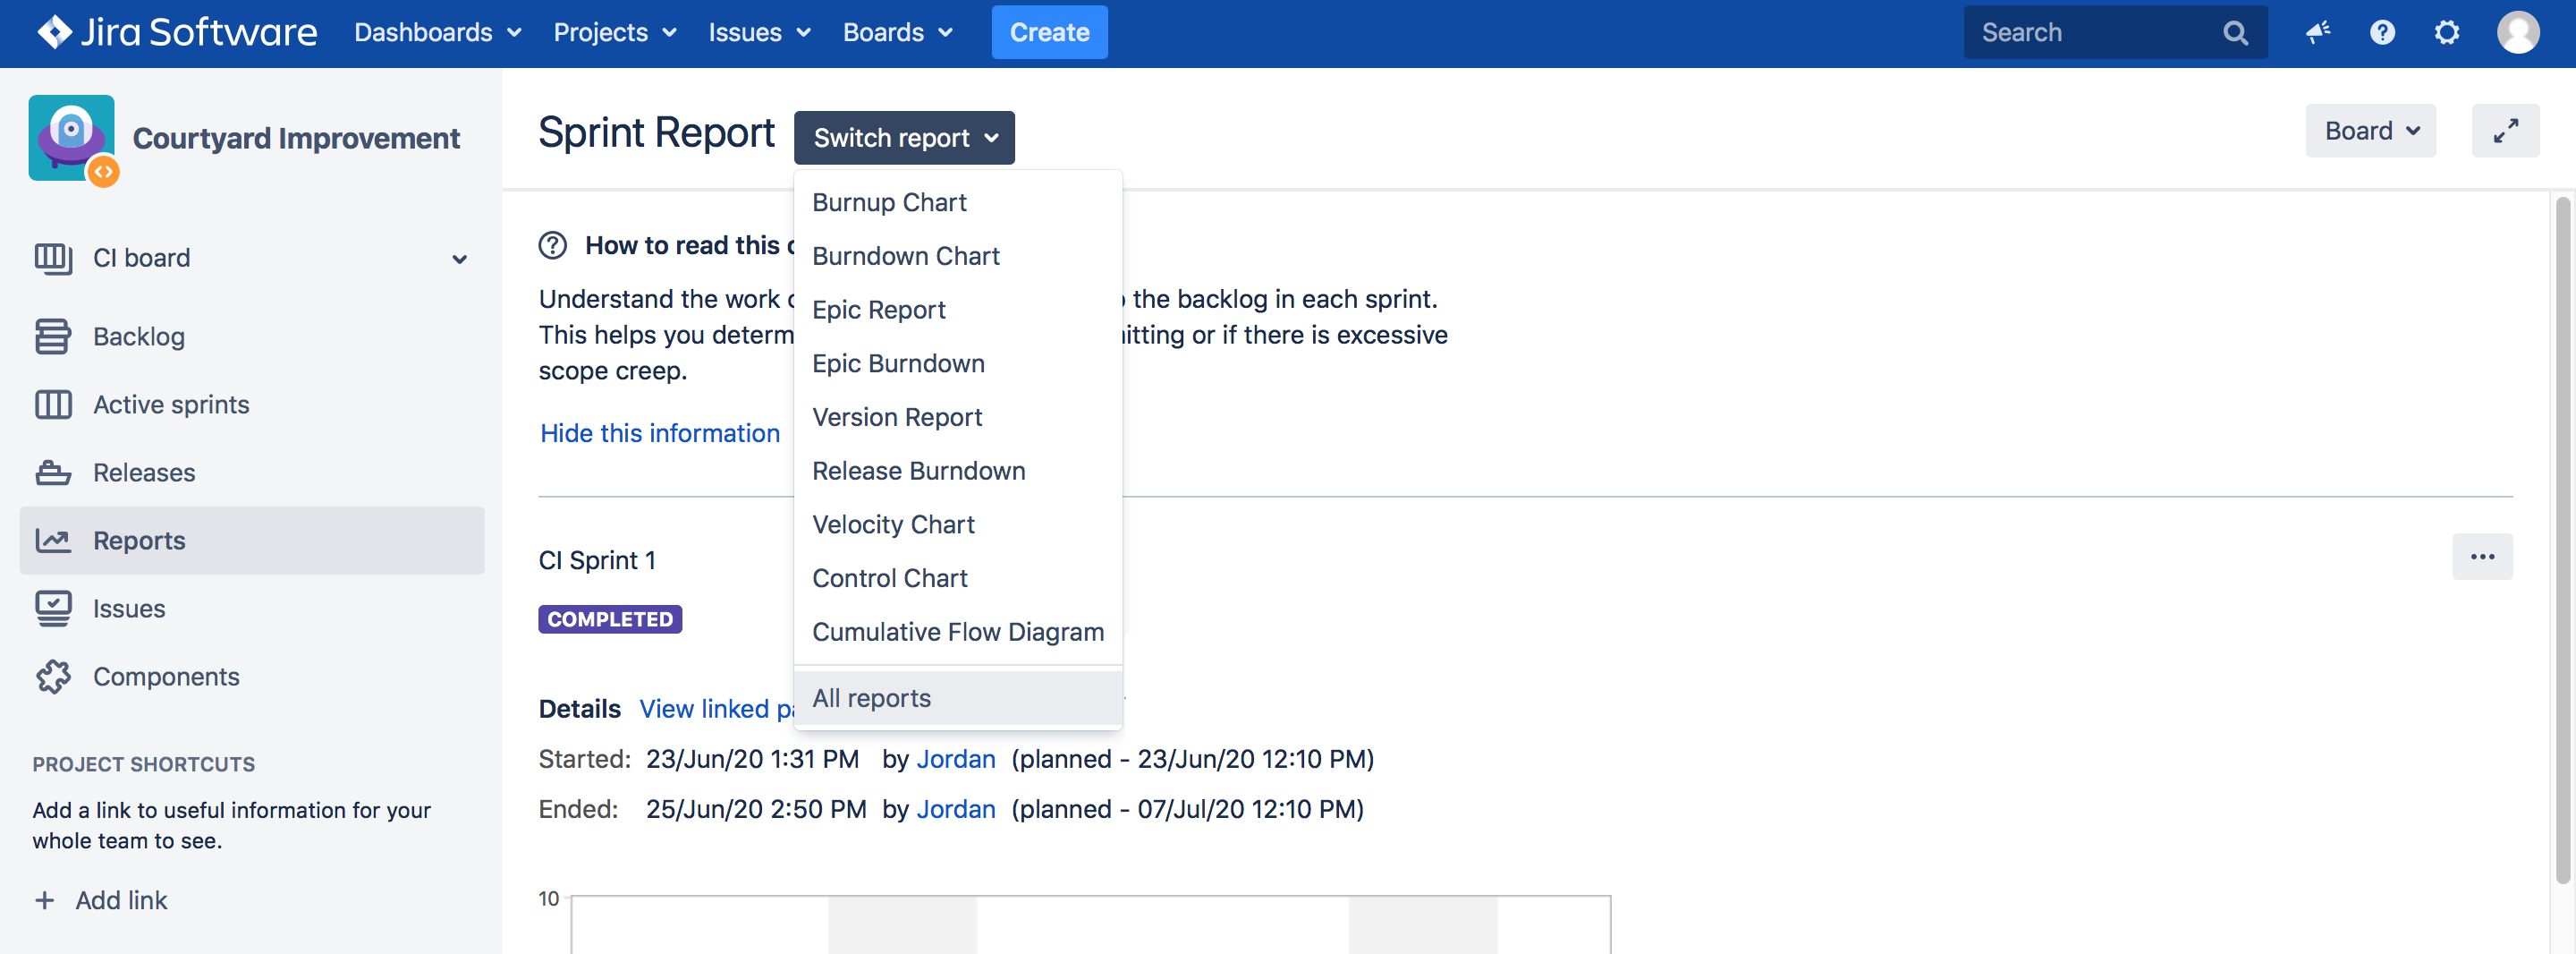2576x954 pixels.
Task: Click Add link under Project Shortcuts
Action: click(121, 900)
